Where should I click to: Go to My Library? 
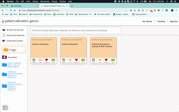tap(147, 22)
